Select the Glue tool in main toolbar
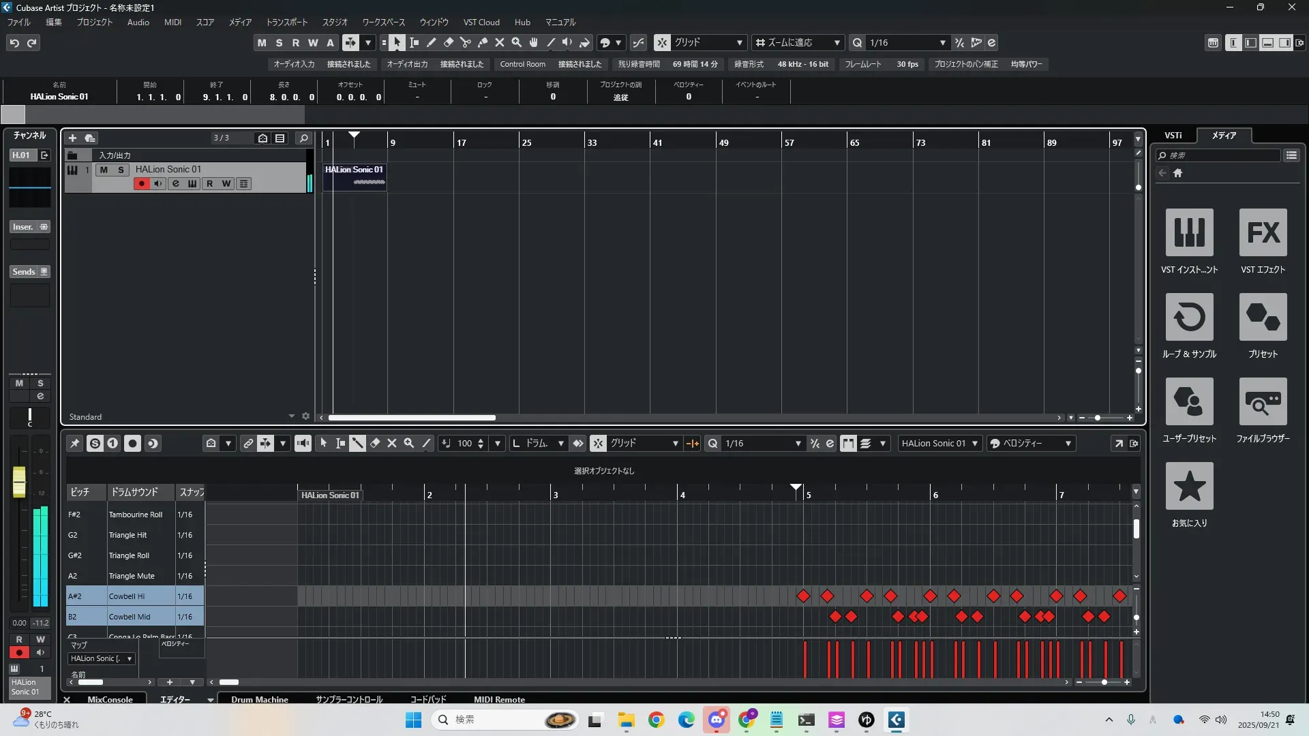The height and width of the screenshot is (736, 1309). tap(483, 43)
